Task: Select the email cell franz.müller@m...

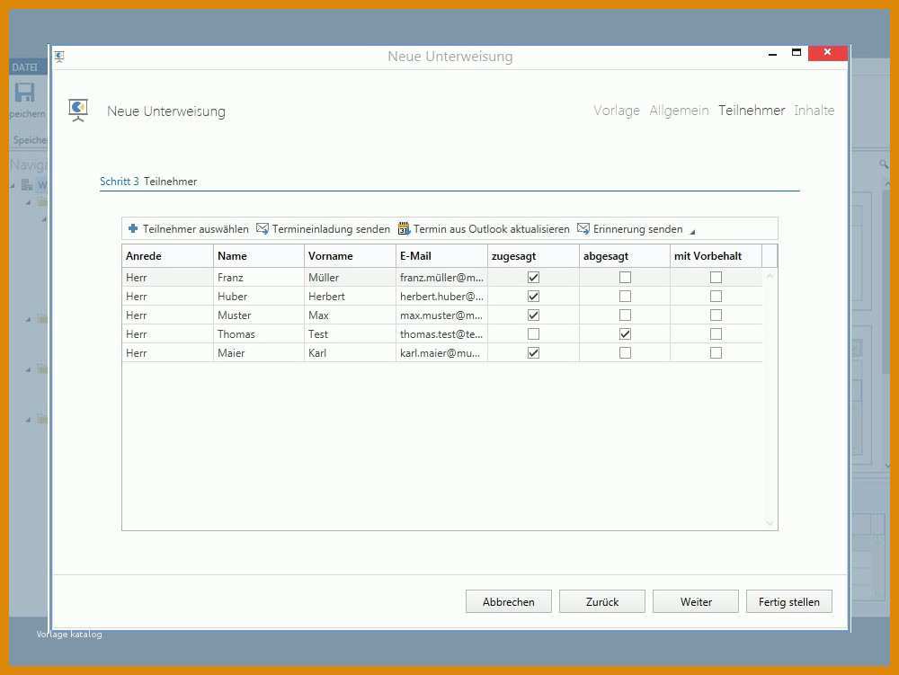Action: pyautogui.click(x=441, y=278)
